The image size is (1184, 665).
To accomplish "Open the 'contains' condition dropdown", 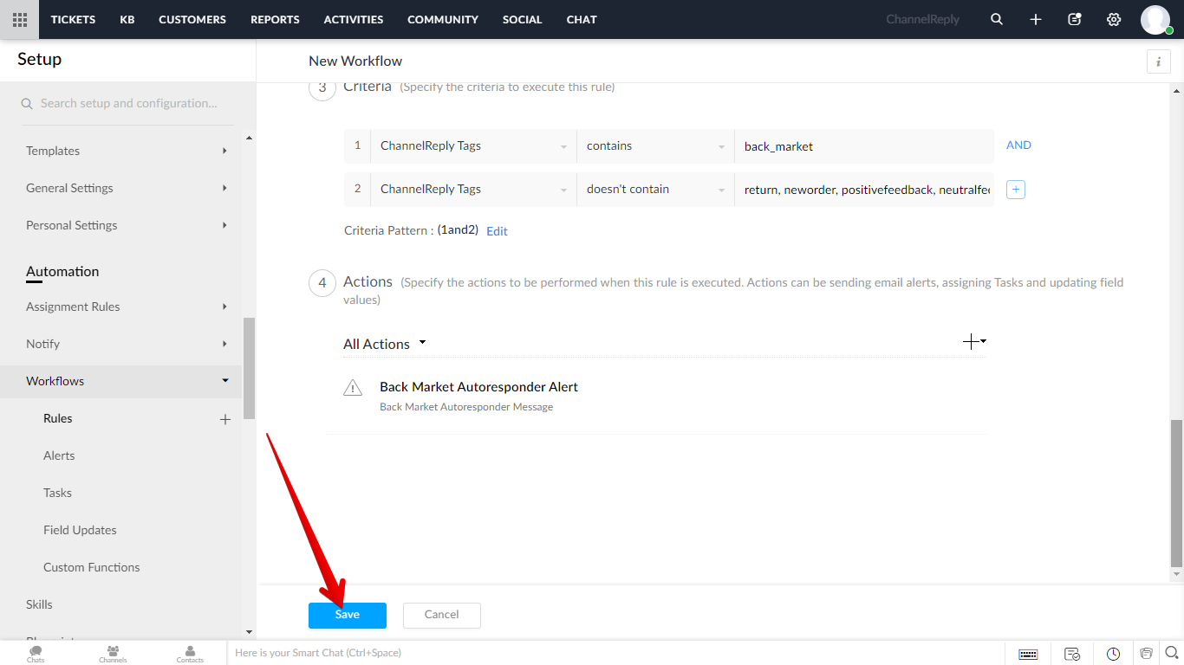I will pos(655,146).
